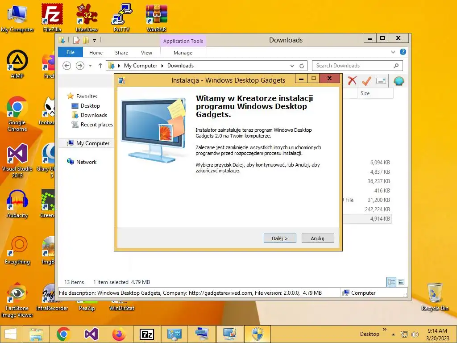The width and height of the screenshot is (457, 343).
Task: Select the Application Tools contextual tab
Action: tap(183, 41)
